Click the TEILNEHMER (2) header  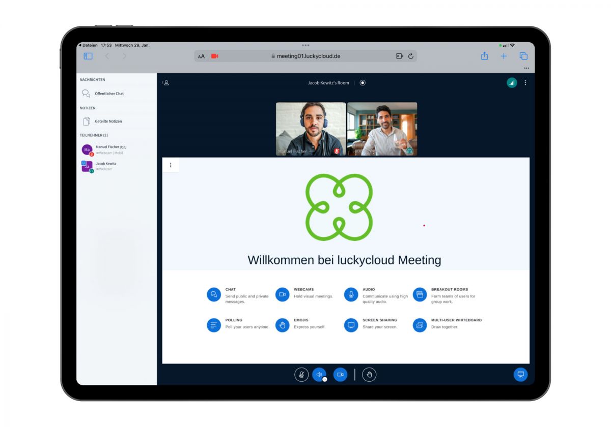coord(94,135)
